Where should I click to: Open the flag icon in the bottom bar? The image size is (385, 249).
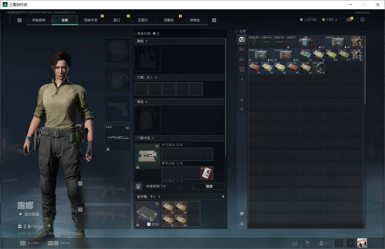point(307,243)
